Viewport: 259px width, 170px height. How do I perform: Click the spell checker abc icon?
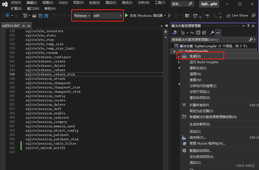[207, 16]
